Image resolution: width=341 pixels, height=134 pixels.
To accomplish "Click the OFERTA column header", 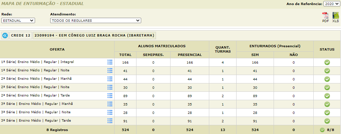I will click(x=57, y=49).
